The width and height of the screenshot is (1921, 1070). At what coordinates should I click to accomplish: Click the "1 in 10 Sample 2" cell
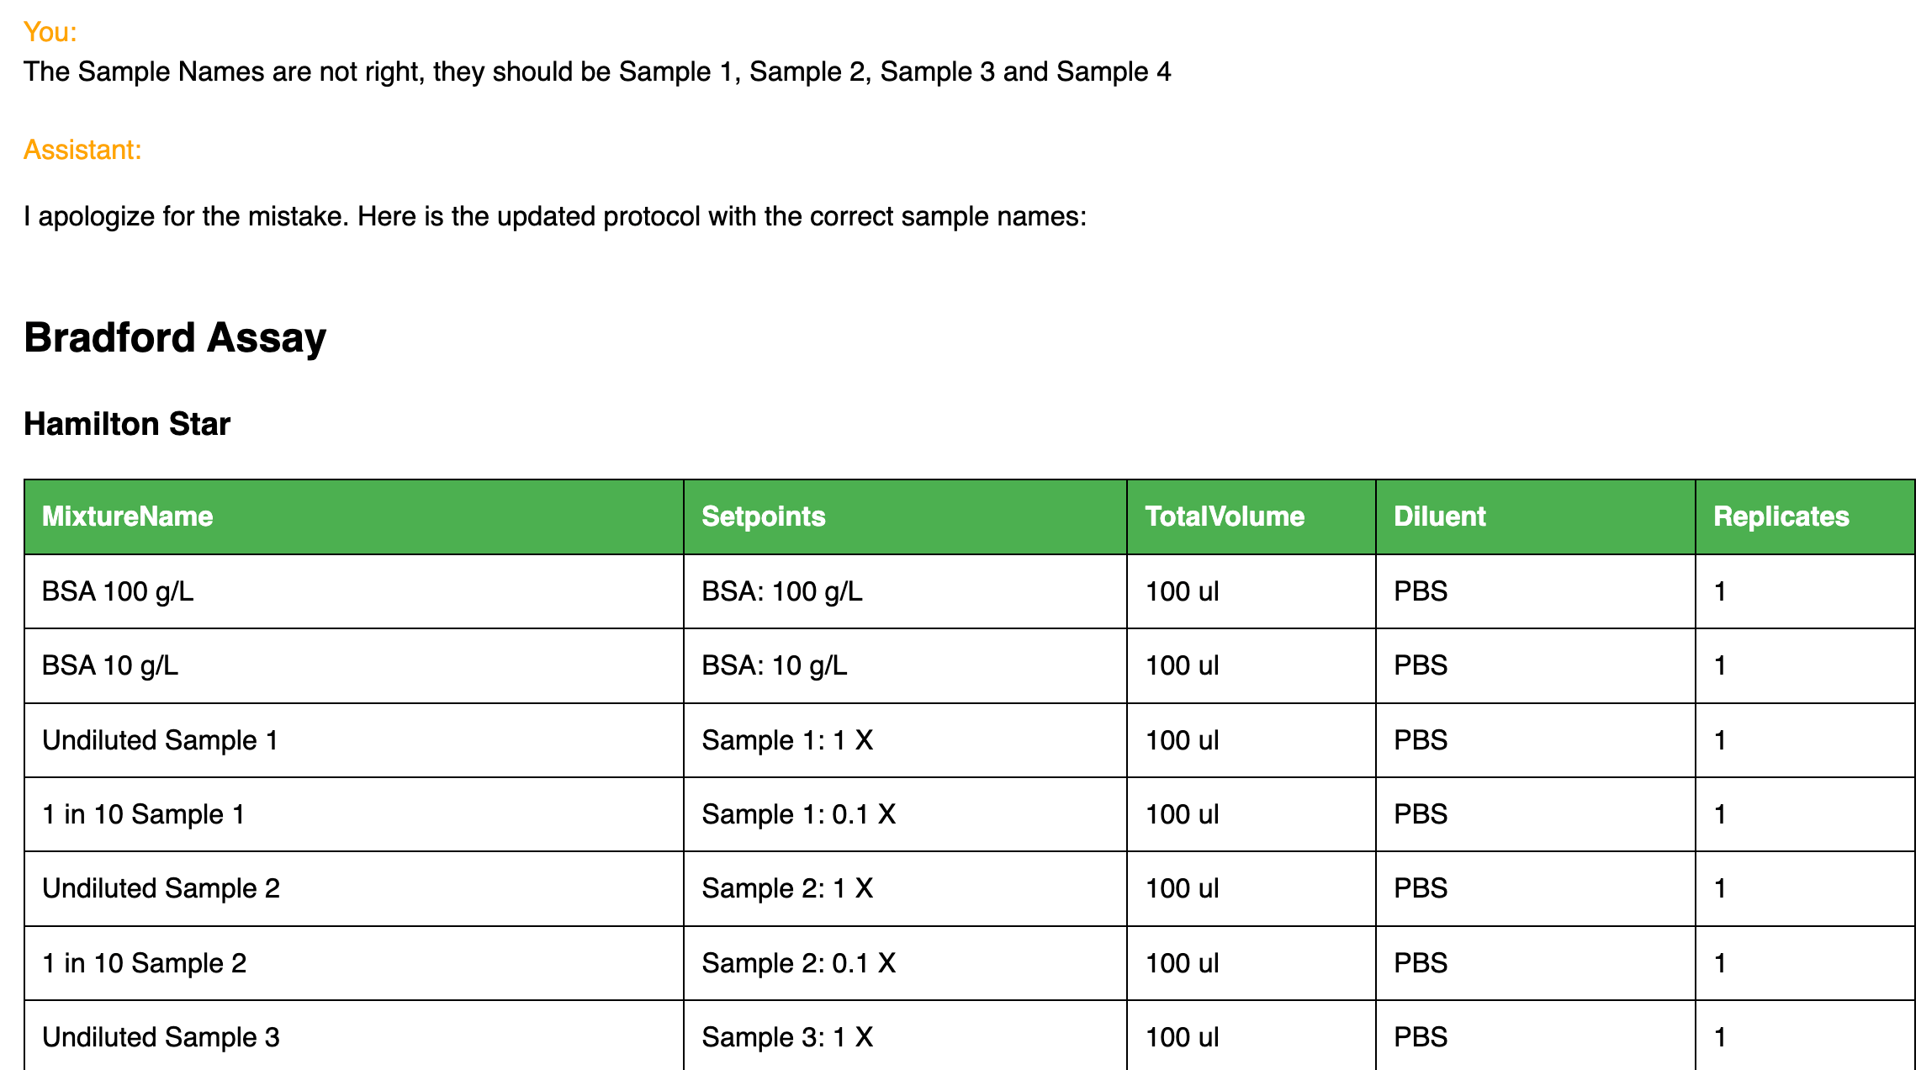coord(144,963)
